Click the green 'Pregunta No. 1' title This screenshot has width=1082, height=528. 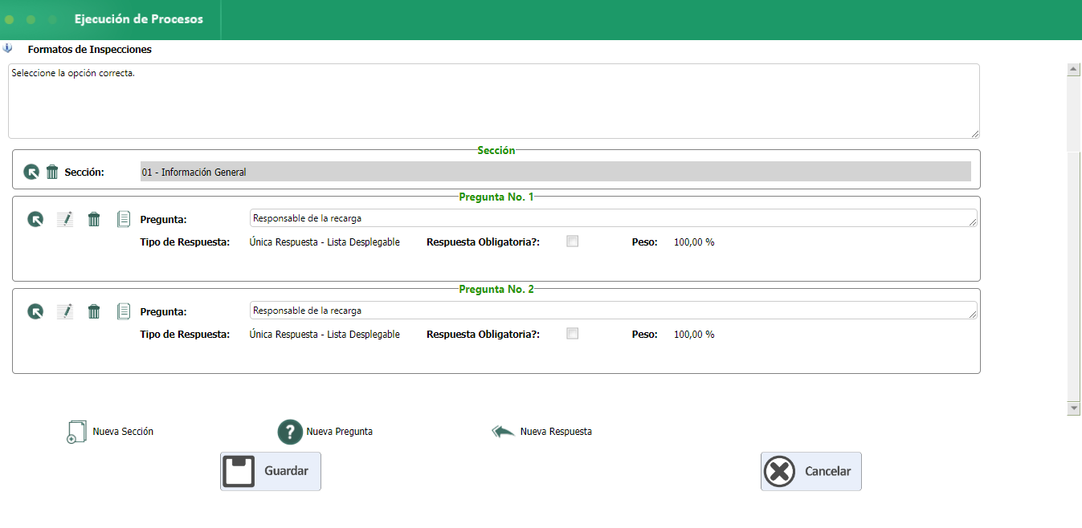(496, 197)
